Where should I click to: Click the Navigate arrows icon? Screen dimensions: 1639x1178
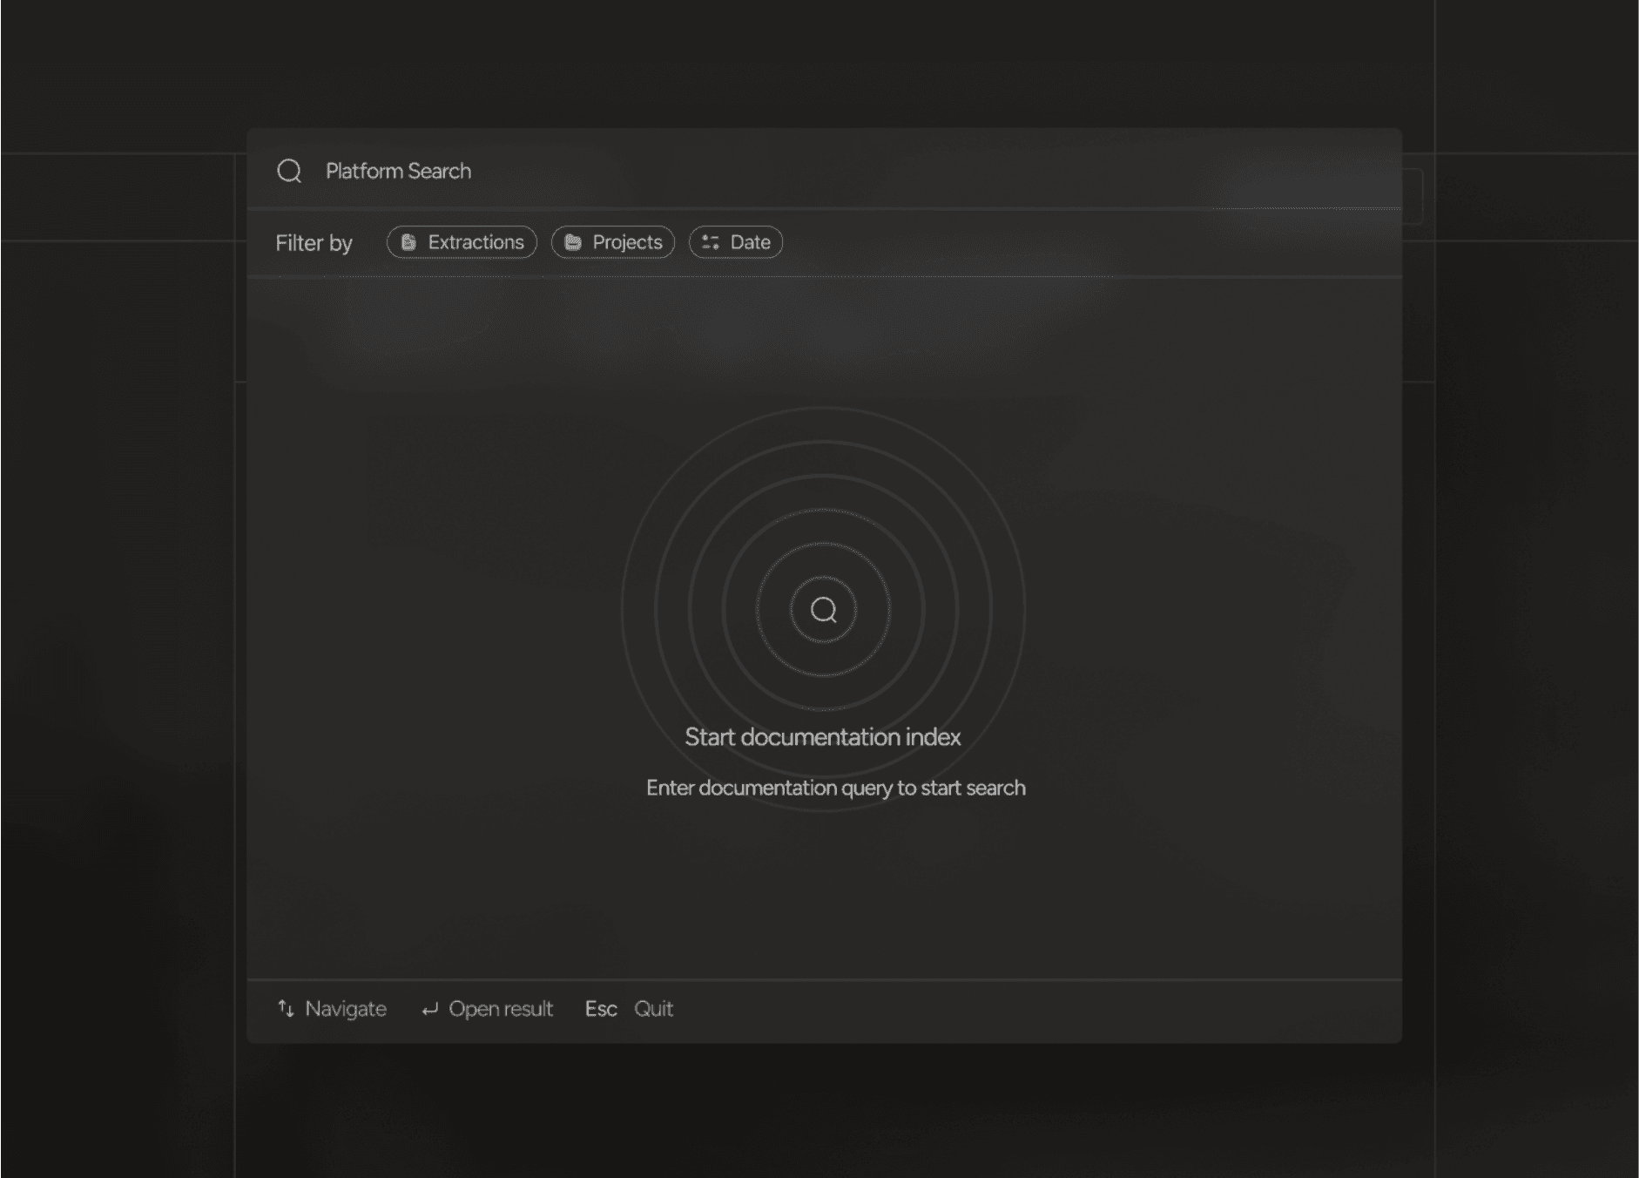[286, 1009]
